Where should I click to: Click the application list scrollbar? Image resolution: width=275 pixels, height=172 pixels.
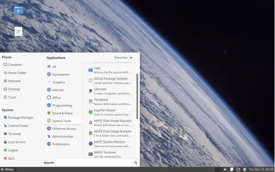point(137,96)
